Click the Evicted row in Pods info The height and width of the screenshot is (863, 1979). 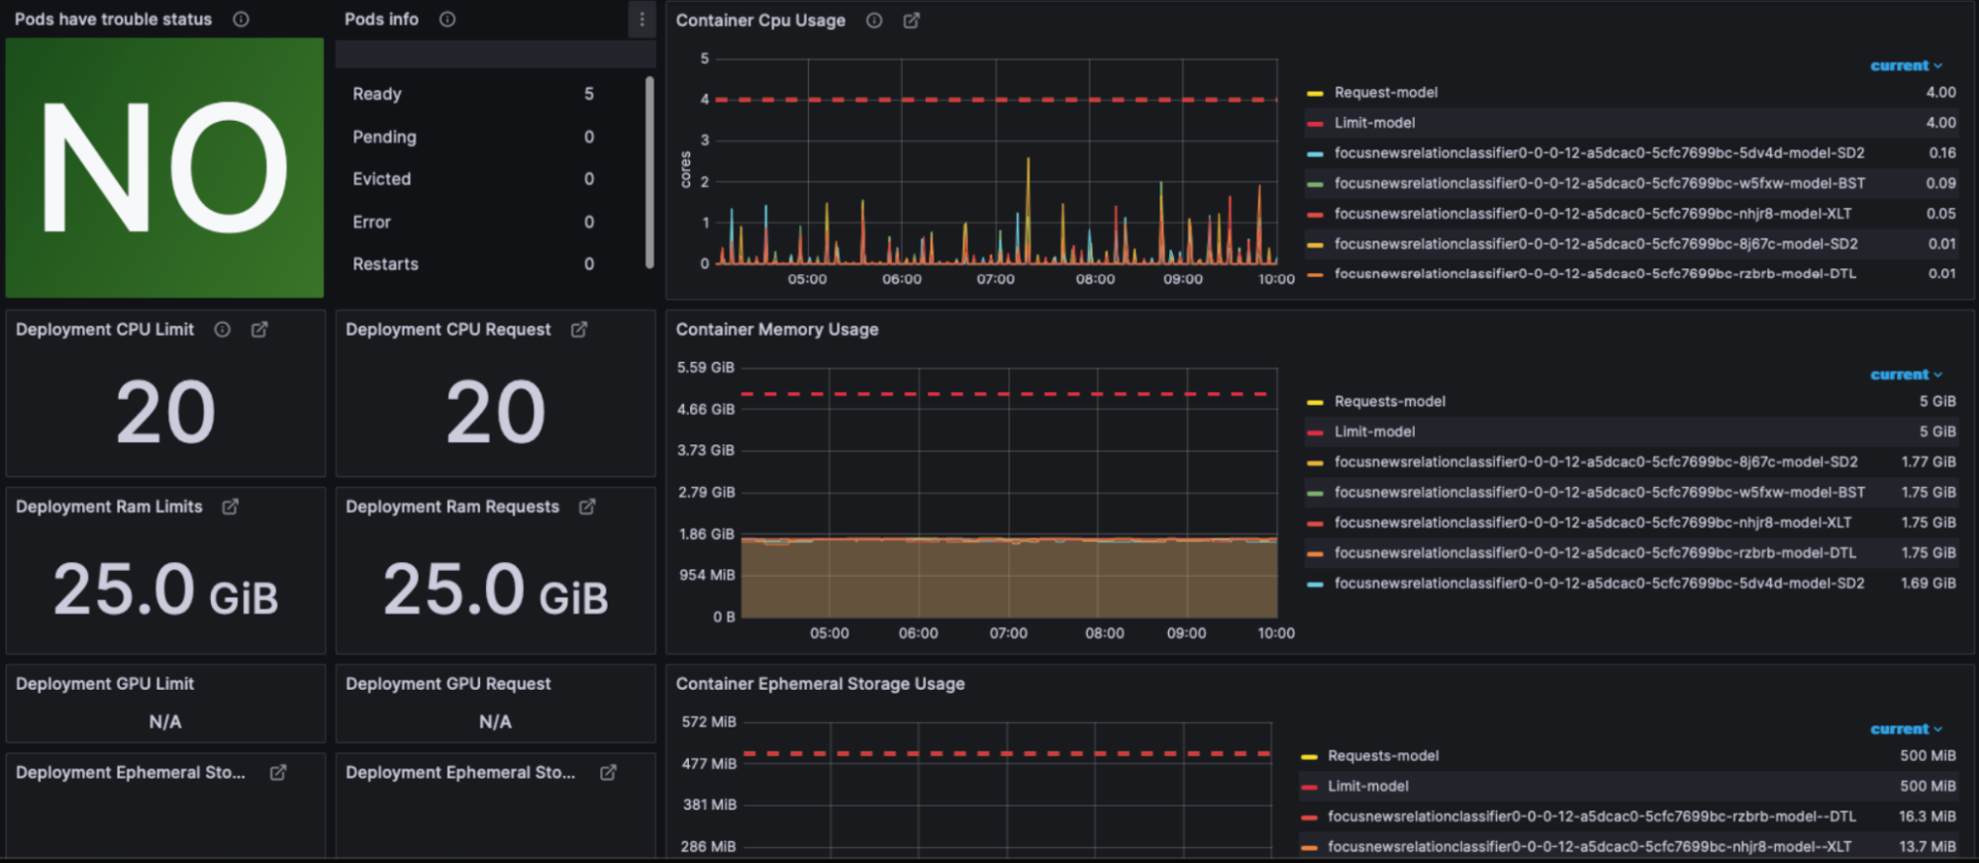click(490, 179)
